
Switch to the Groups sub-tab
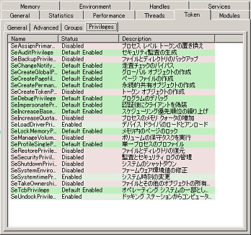click(x=73, y=28)
